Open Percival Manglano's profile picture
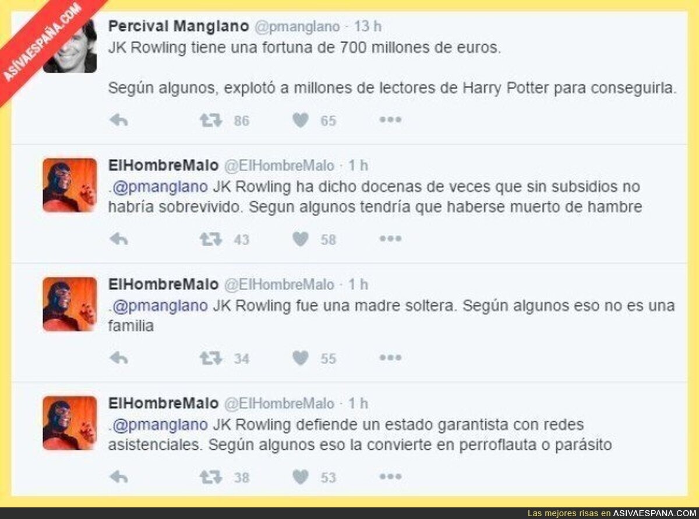 coord(70,46)
